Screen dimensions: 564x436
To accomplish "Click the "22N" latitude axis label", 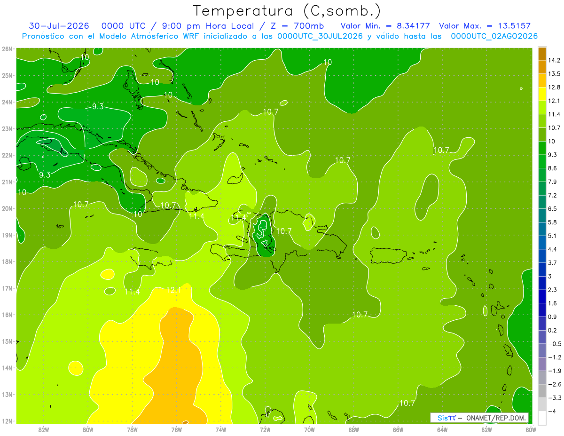I will [7, 155].
